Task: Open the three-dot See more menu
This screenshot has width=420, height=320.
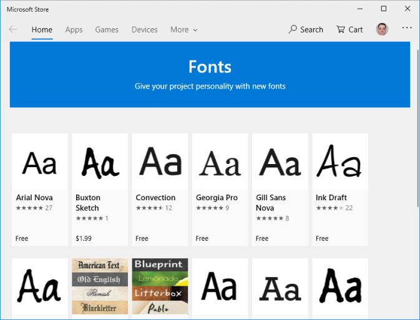Action: pyautogui.click(x=407, y=28)
